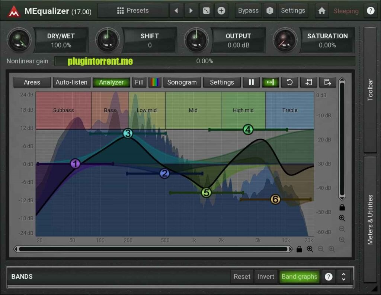This screenshot has width=381, height=295.
Task: Select band 1 node
Action: (75, 164)
